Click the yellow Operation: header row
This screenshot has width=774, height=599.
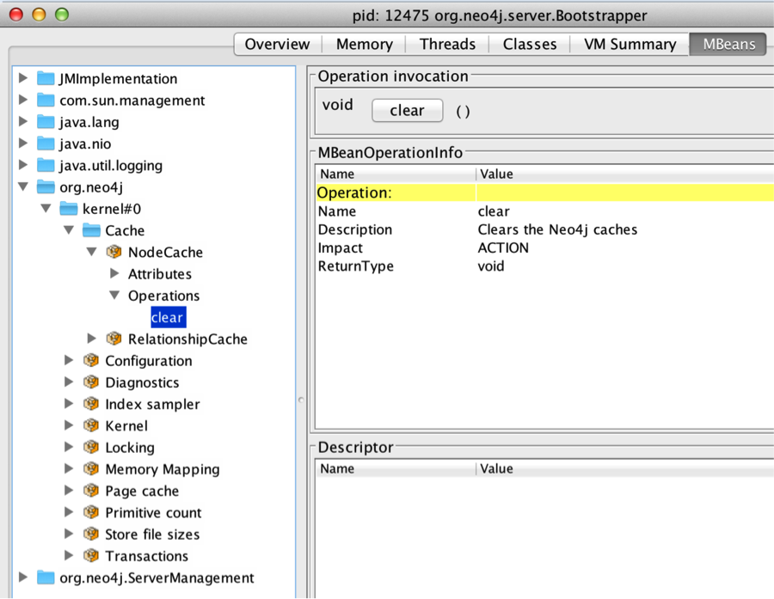click(x=544, y=193)
